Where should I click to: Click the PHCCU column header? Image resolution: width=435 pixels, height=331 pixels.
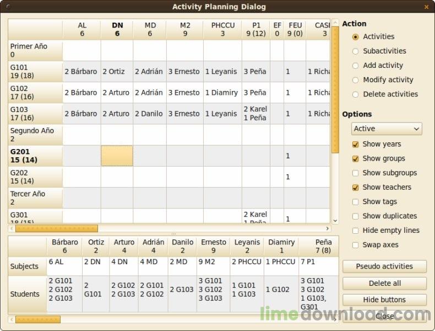(223, 29)
